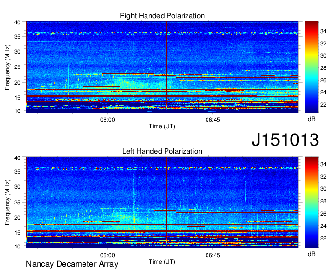The image size is (332, 270).
Task: Click the '15' frequency tick on top plot
Action: coord(18,98)
